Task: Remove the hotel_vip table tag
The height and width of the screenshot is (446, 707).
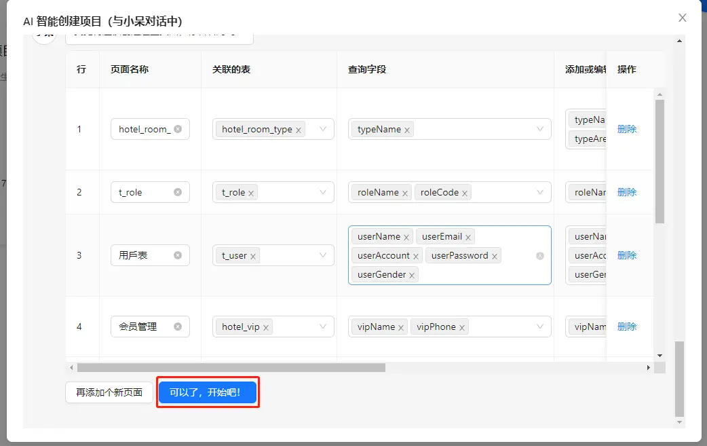Action: click(265, 327)
